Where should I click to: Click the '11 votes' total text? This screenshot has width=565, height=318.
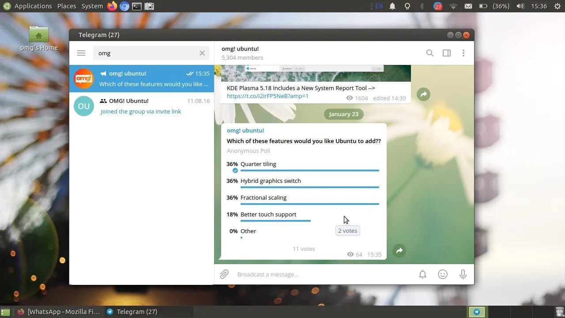coord(304,249)
